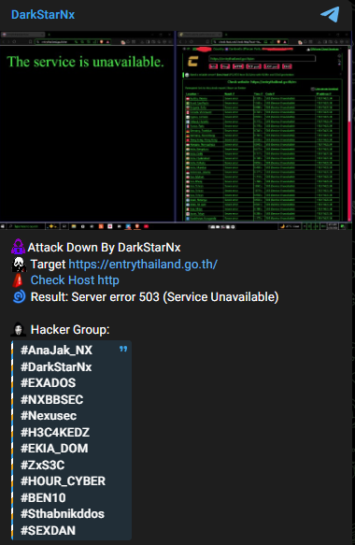This screenshot has height=545, width=355.
Task: Click the 'Result: Server error 503' line
Action: [154, 297]
